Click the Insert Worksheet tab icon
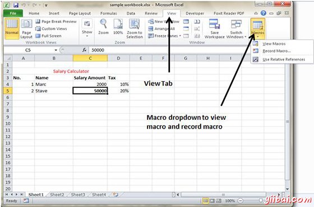The image size is (314, 207). click(116, 195)
